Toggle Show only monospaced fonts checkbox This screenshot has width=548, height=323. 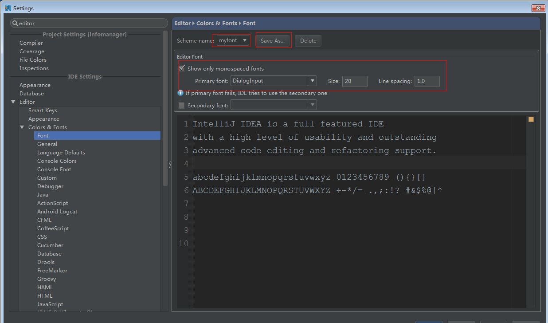tap(182, 68)
